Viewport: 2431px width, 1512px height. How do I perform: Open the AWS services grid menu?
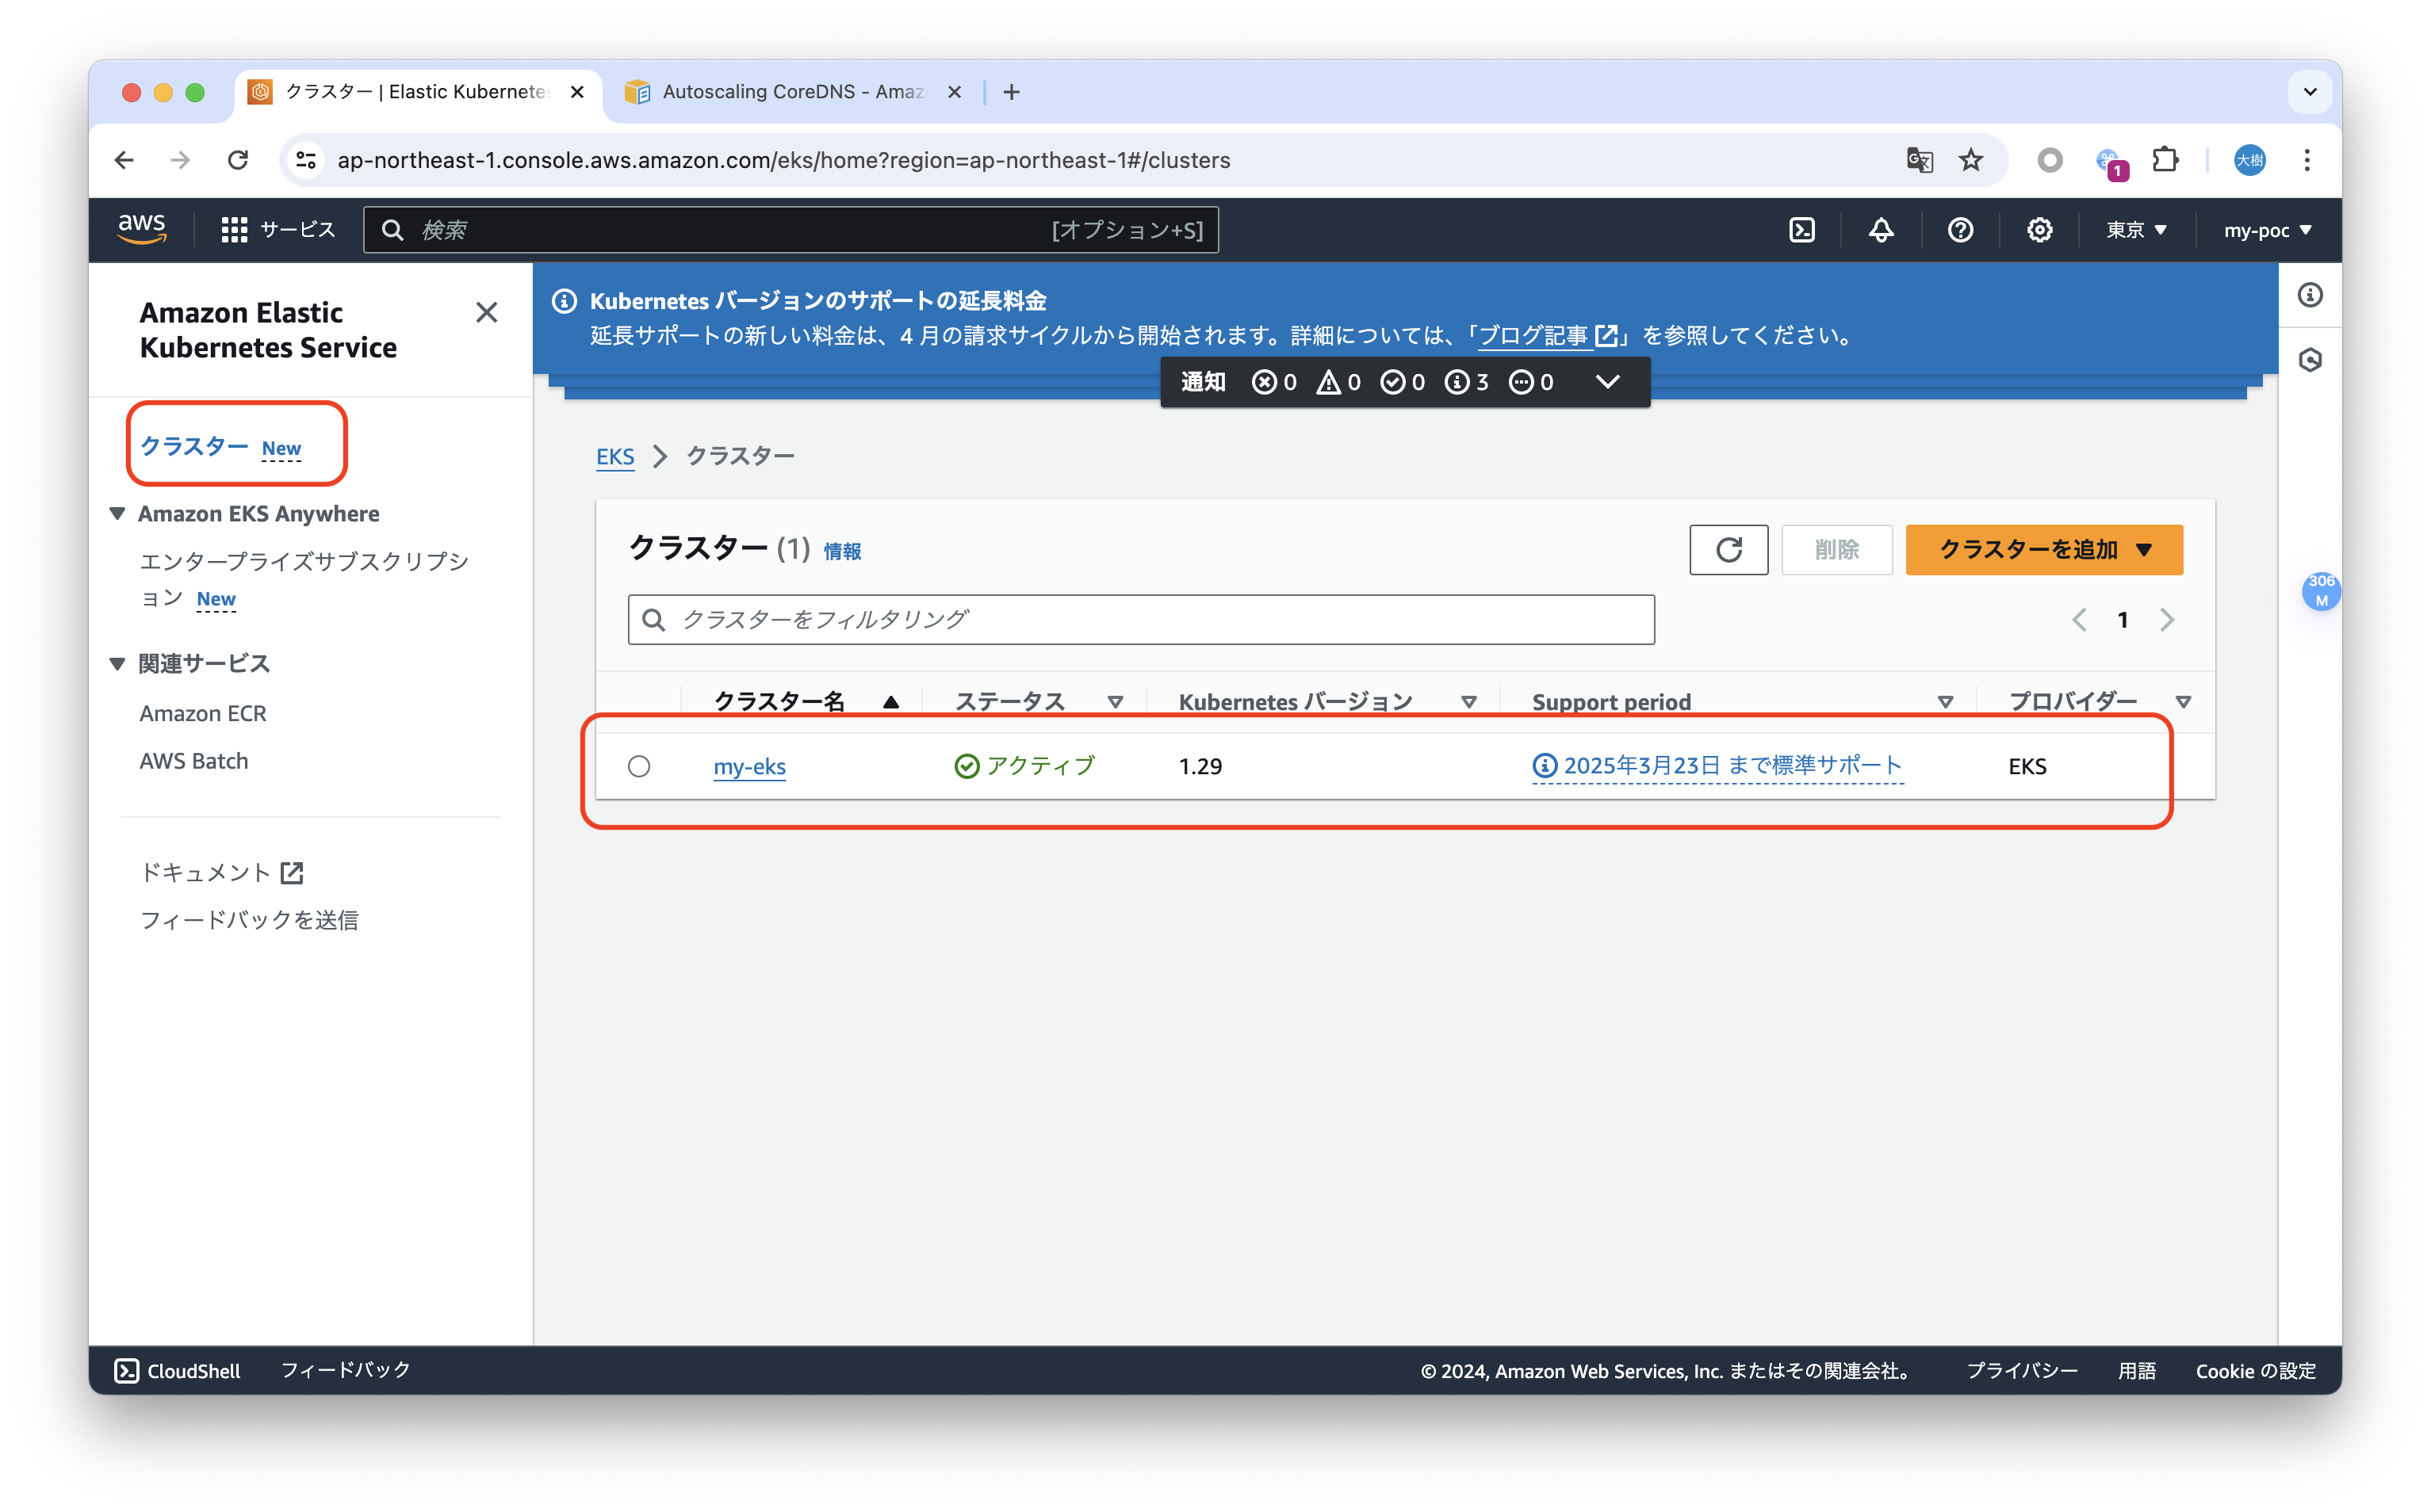(x=234, y=230)
